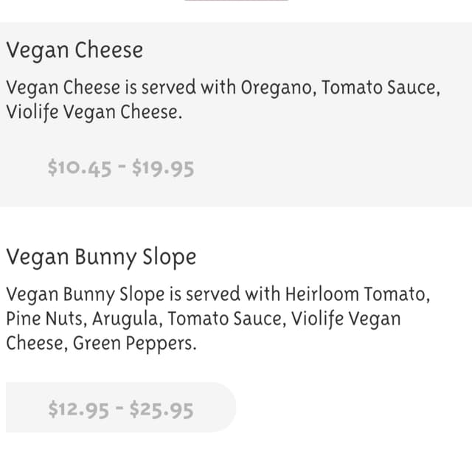Screen dimensions: 472x472
Task: Click 'Violife Vegan Cheese.' in first description
Action: coord(94,113)
